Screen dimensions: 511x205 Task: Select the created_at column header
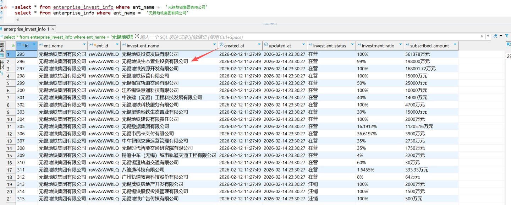(x=240, y=46)
